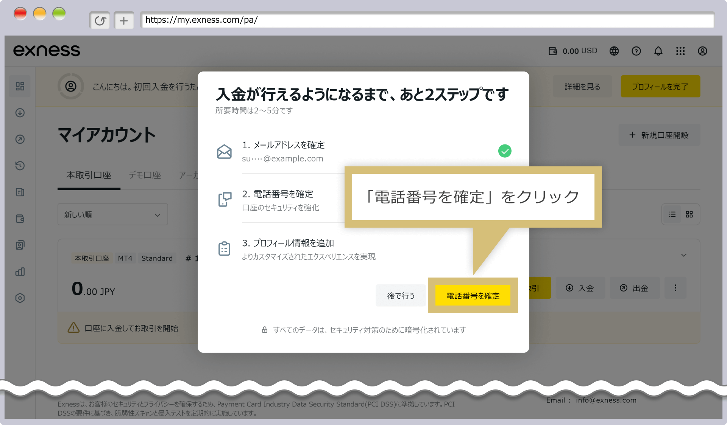Open the bar chart analytics icon in sidebar
727x425 pixels.
point(20,271)
